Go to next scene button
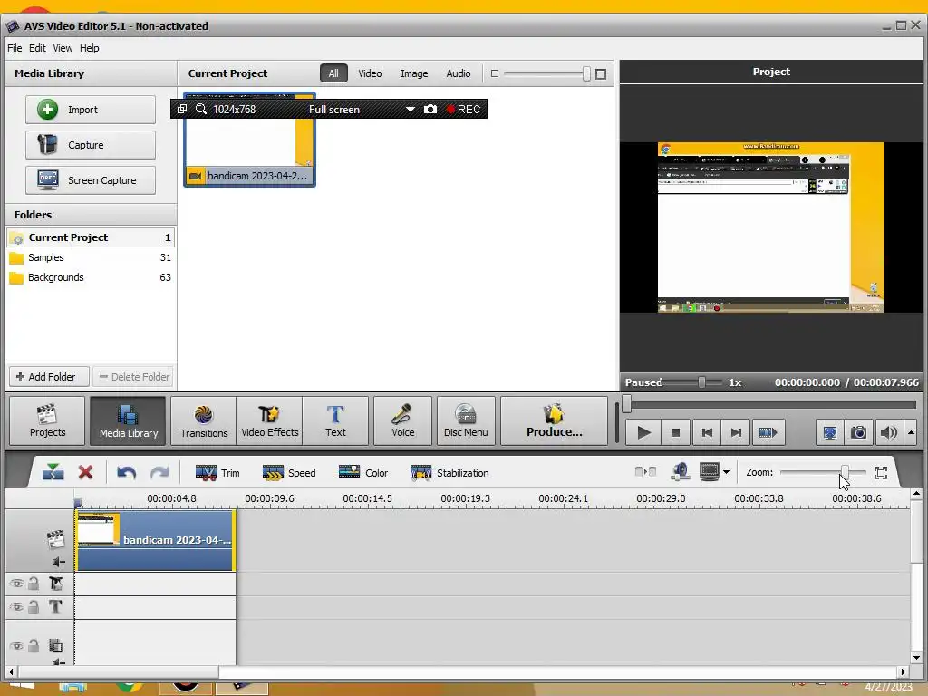Image resolution: width=928 pixels, height=696 pixels. click(x=768, y=432)
